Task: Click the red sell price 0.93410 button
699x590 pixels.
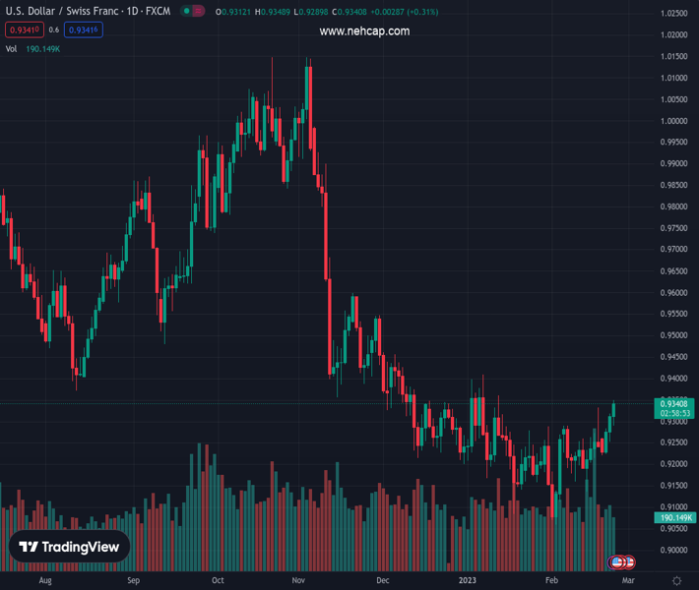Action: coord(25,30)
